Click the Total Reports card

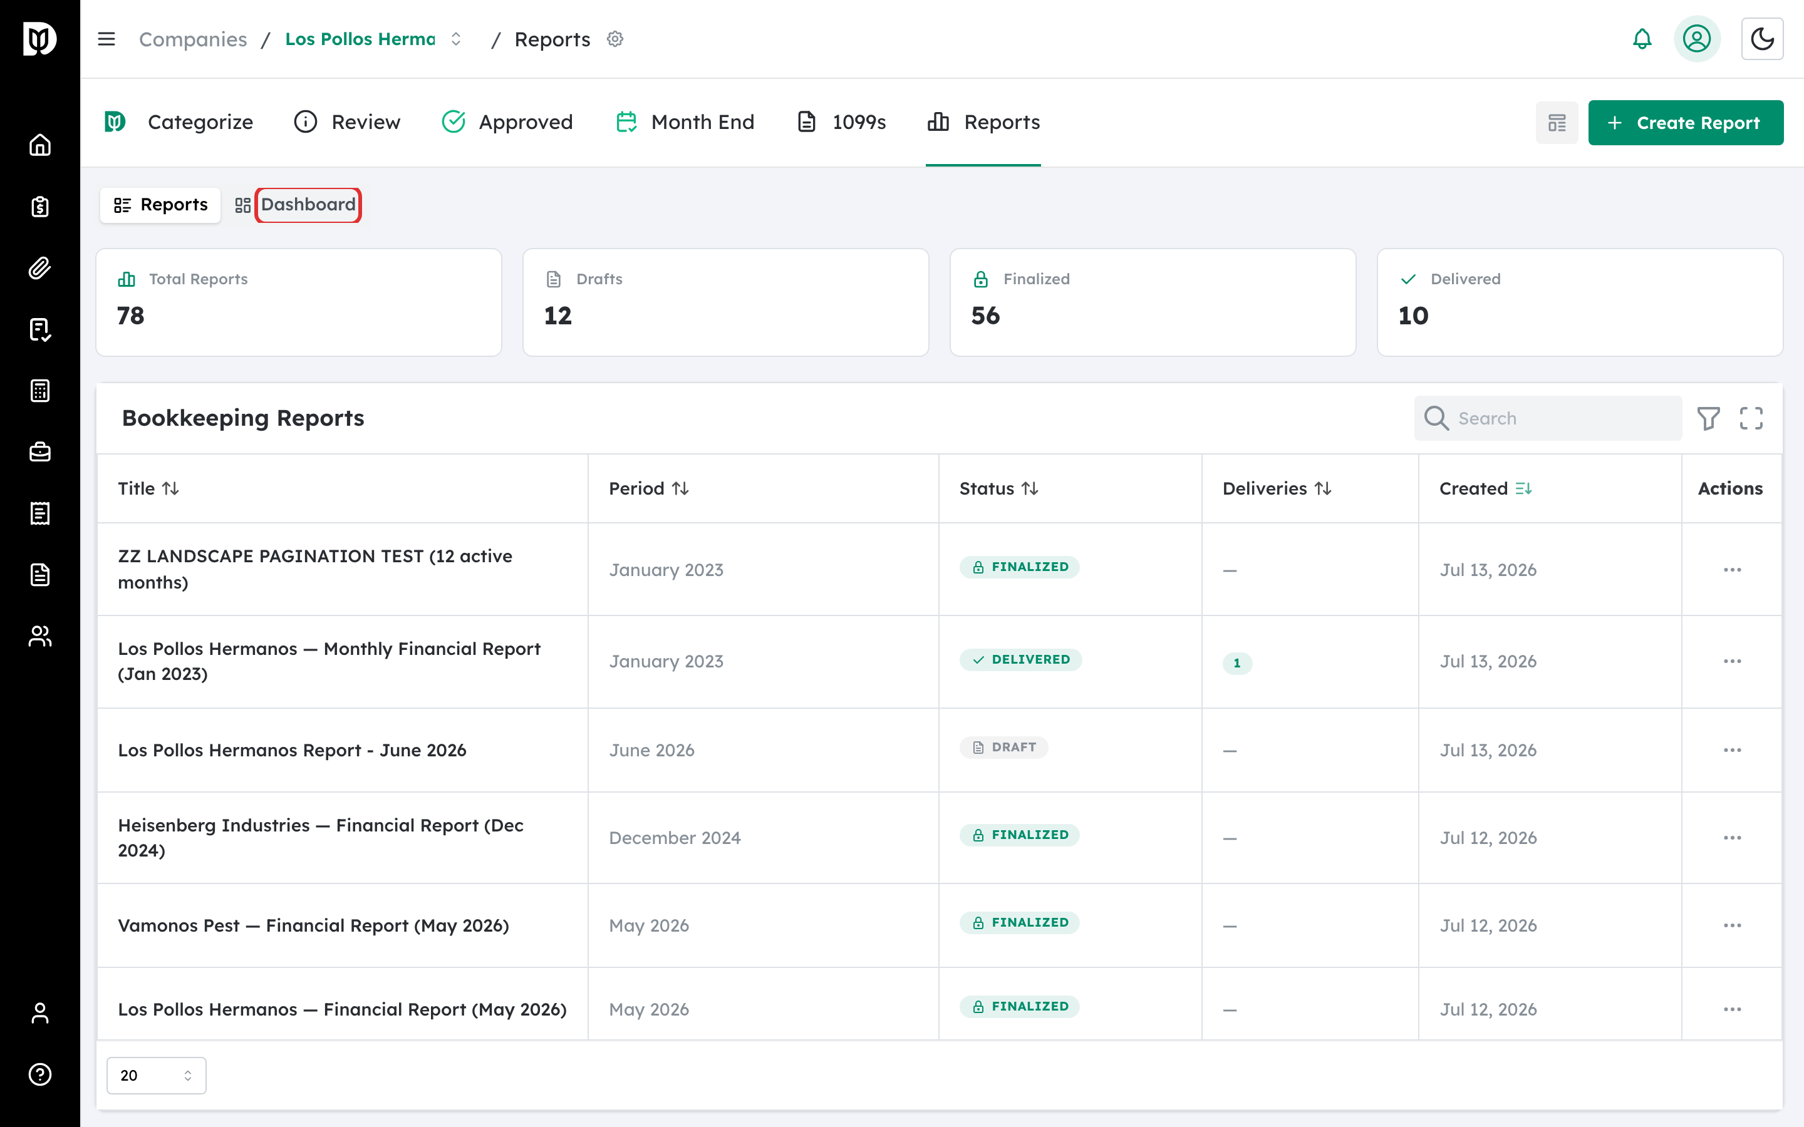[x=298, y=302]
